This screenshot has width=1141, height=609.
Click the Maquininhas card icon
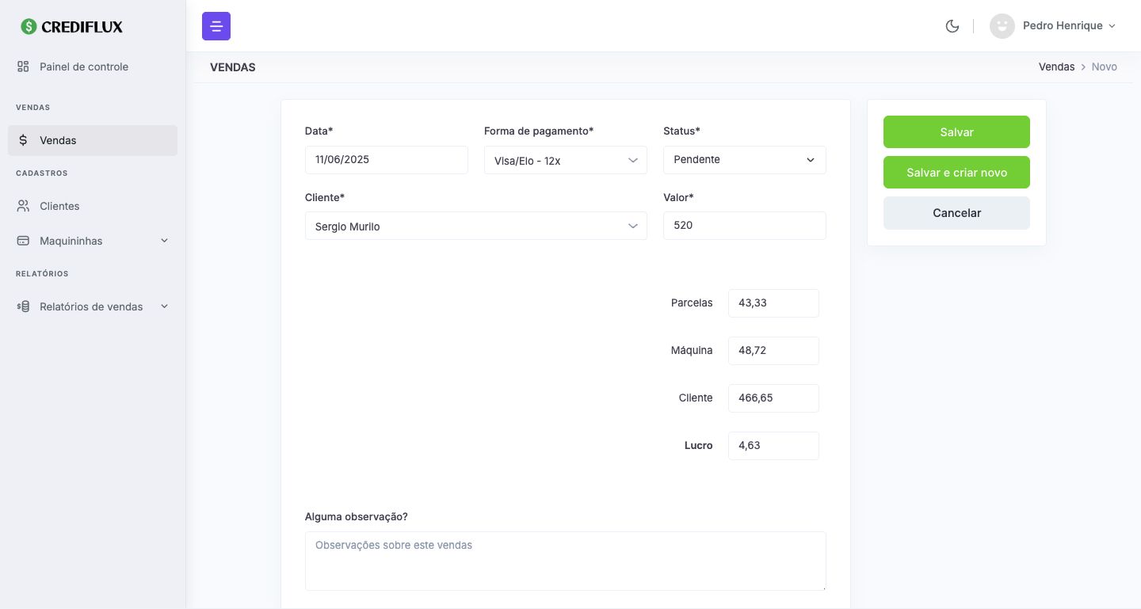(23, 241)
